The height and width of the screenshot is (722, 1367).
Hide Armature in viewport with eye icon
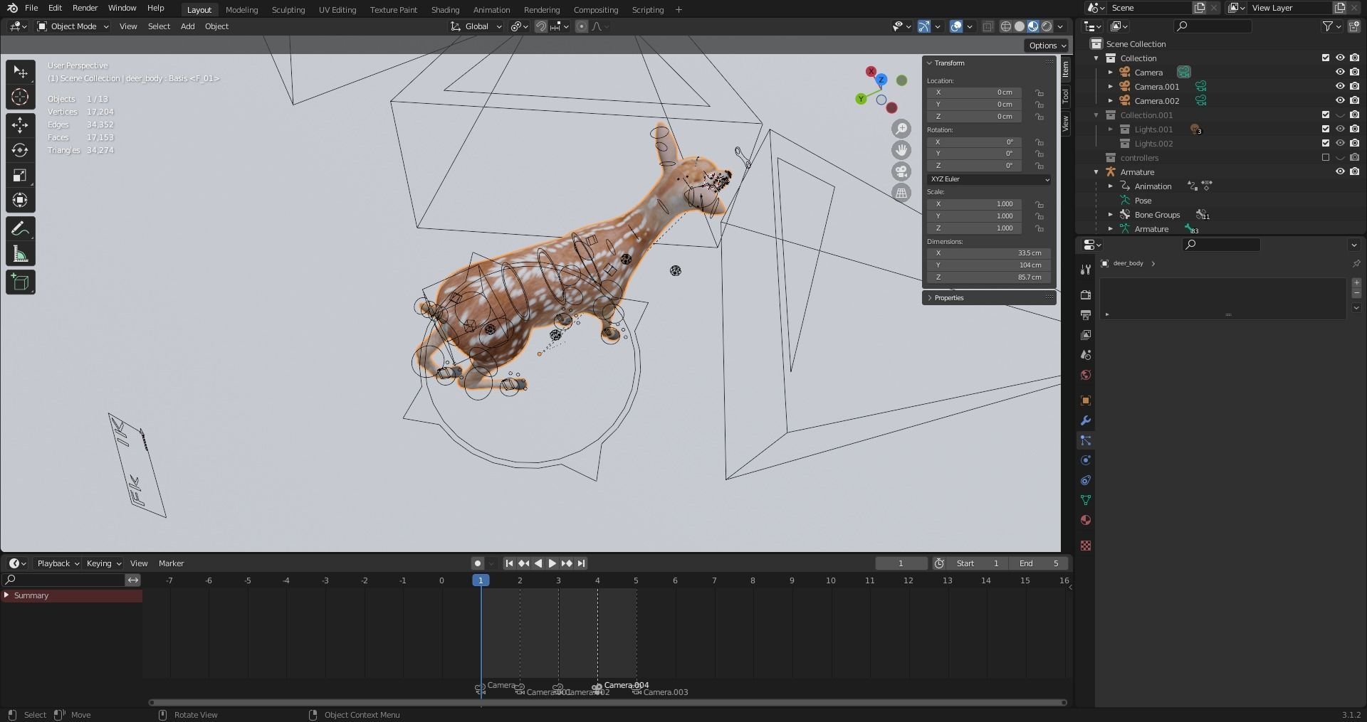coord(1340,171)
